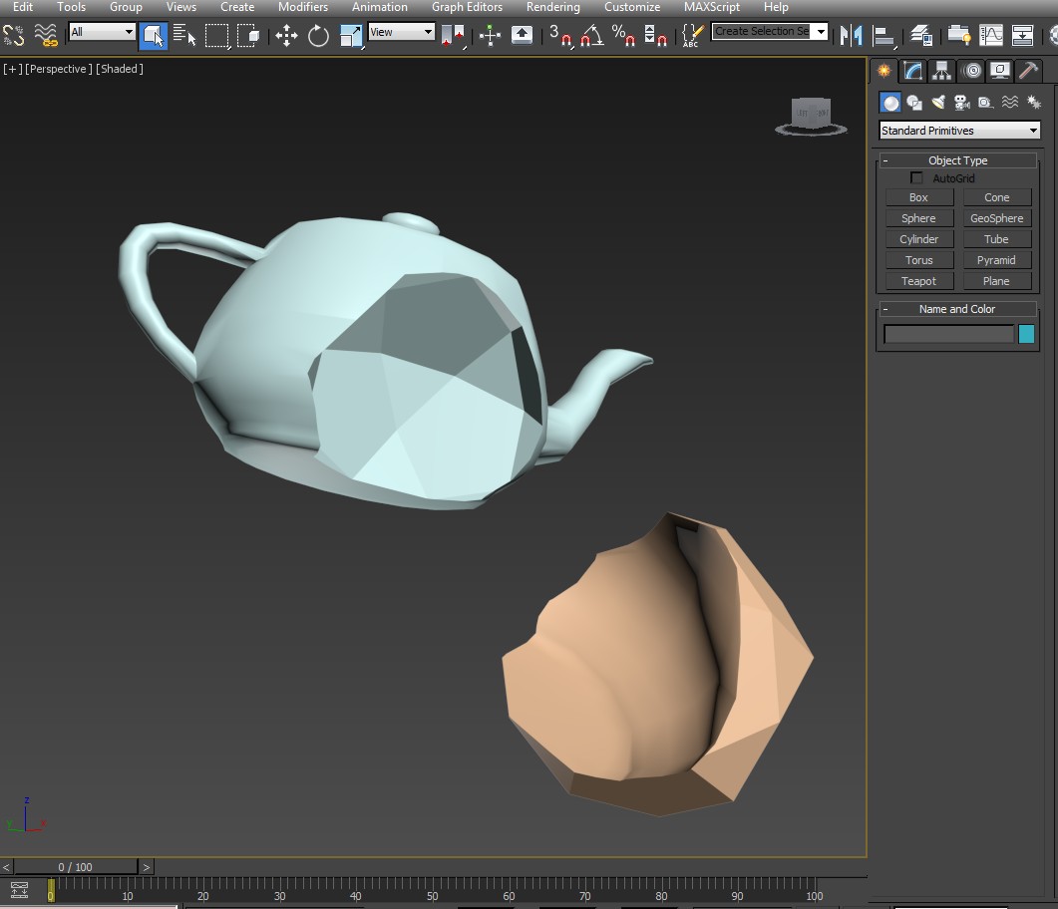Viewport: 1058px width, 909px height.
Task: Select the Move tool in toolbar
Action: (286, 35)
